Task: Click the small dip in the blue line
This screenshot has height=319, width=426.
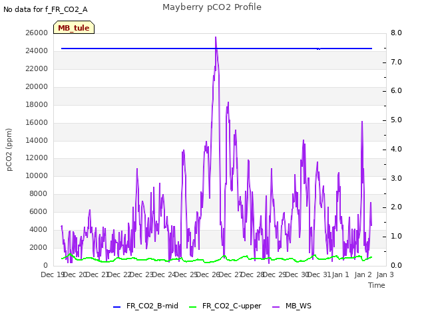Action: click(319, 49)
